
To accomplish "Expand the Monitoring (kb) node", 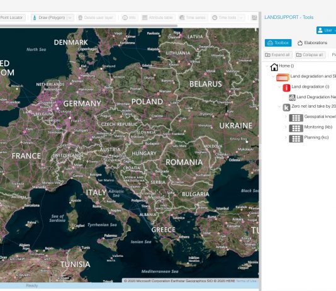I will (286, 127).
